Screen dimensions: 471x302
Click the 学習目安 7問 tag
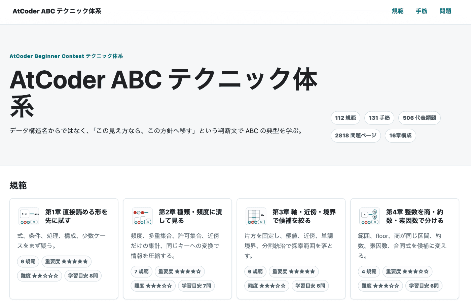pyautogui.click(x=196, y=286)
